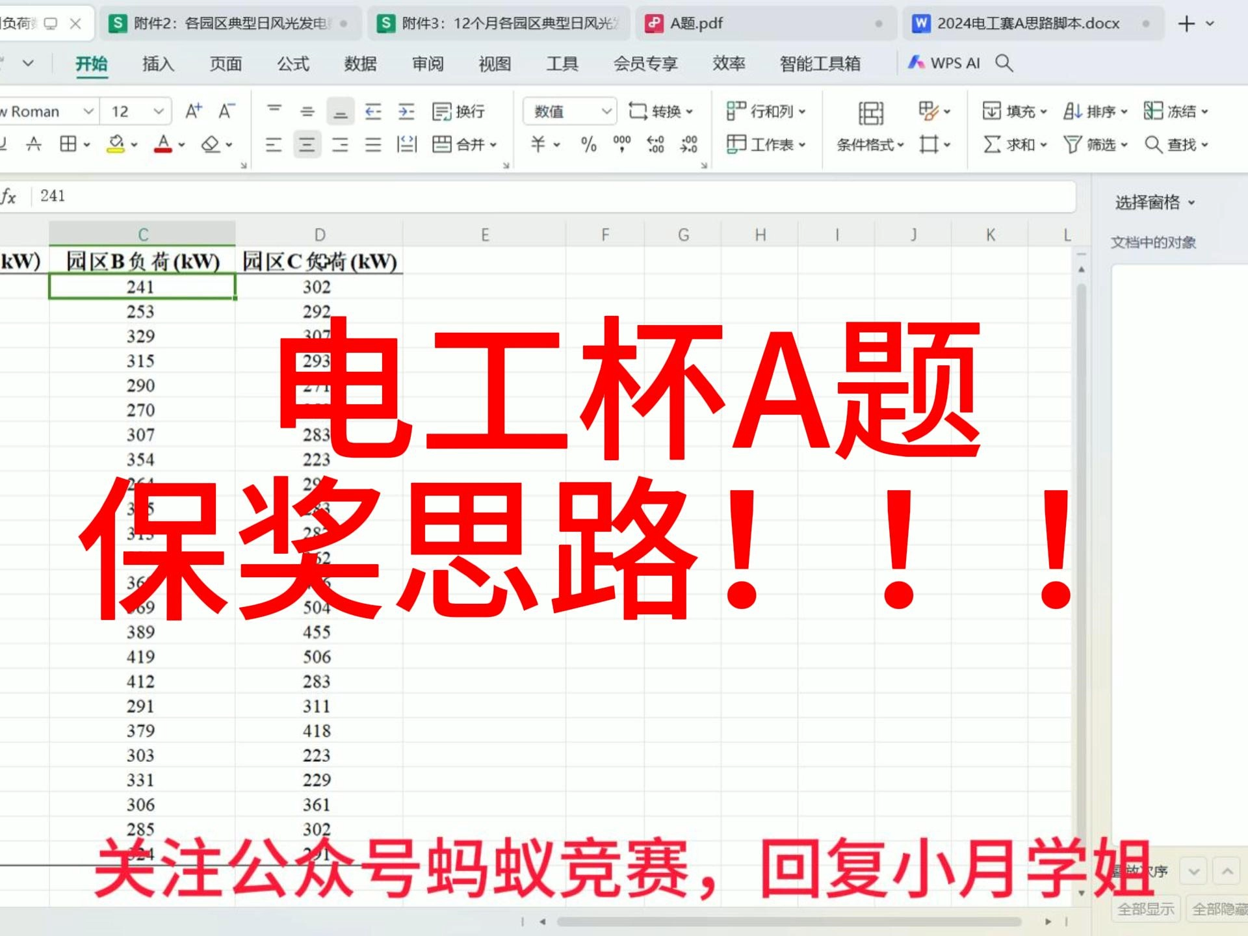The image size is (1248, 936).
Task: Click 全部显示 show all button
Action: click(1145, 909)
